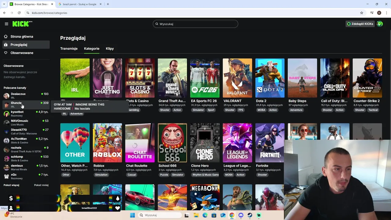Open the IRL category thumbnail
391x220 pixels.
coord(75,78)
